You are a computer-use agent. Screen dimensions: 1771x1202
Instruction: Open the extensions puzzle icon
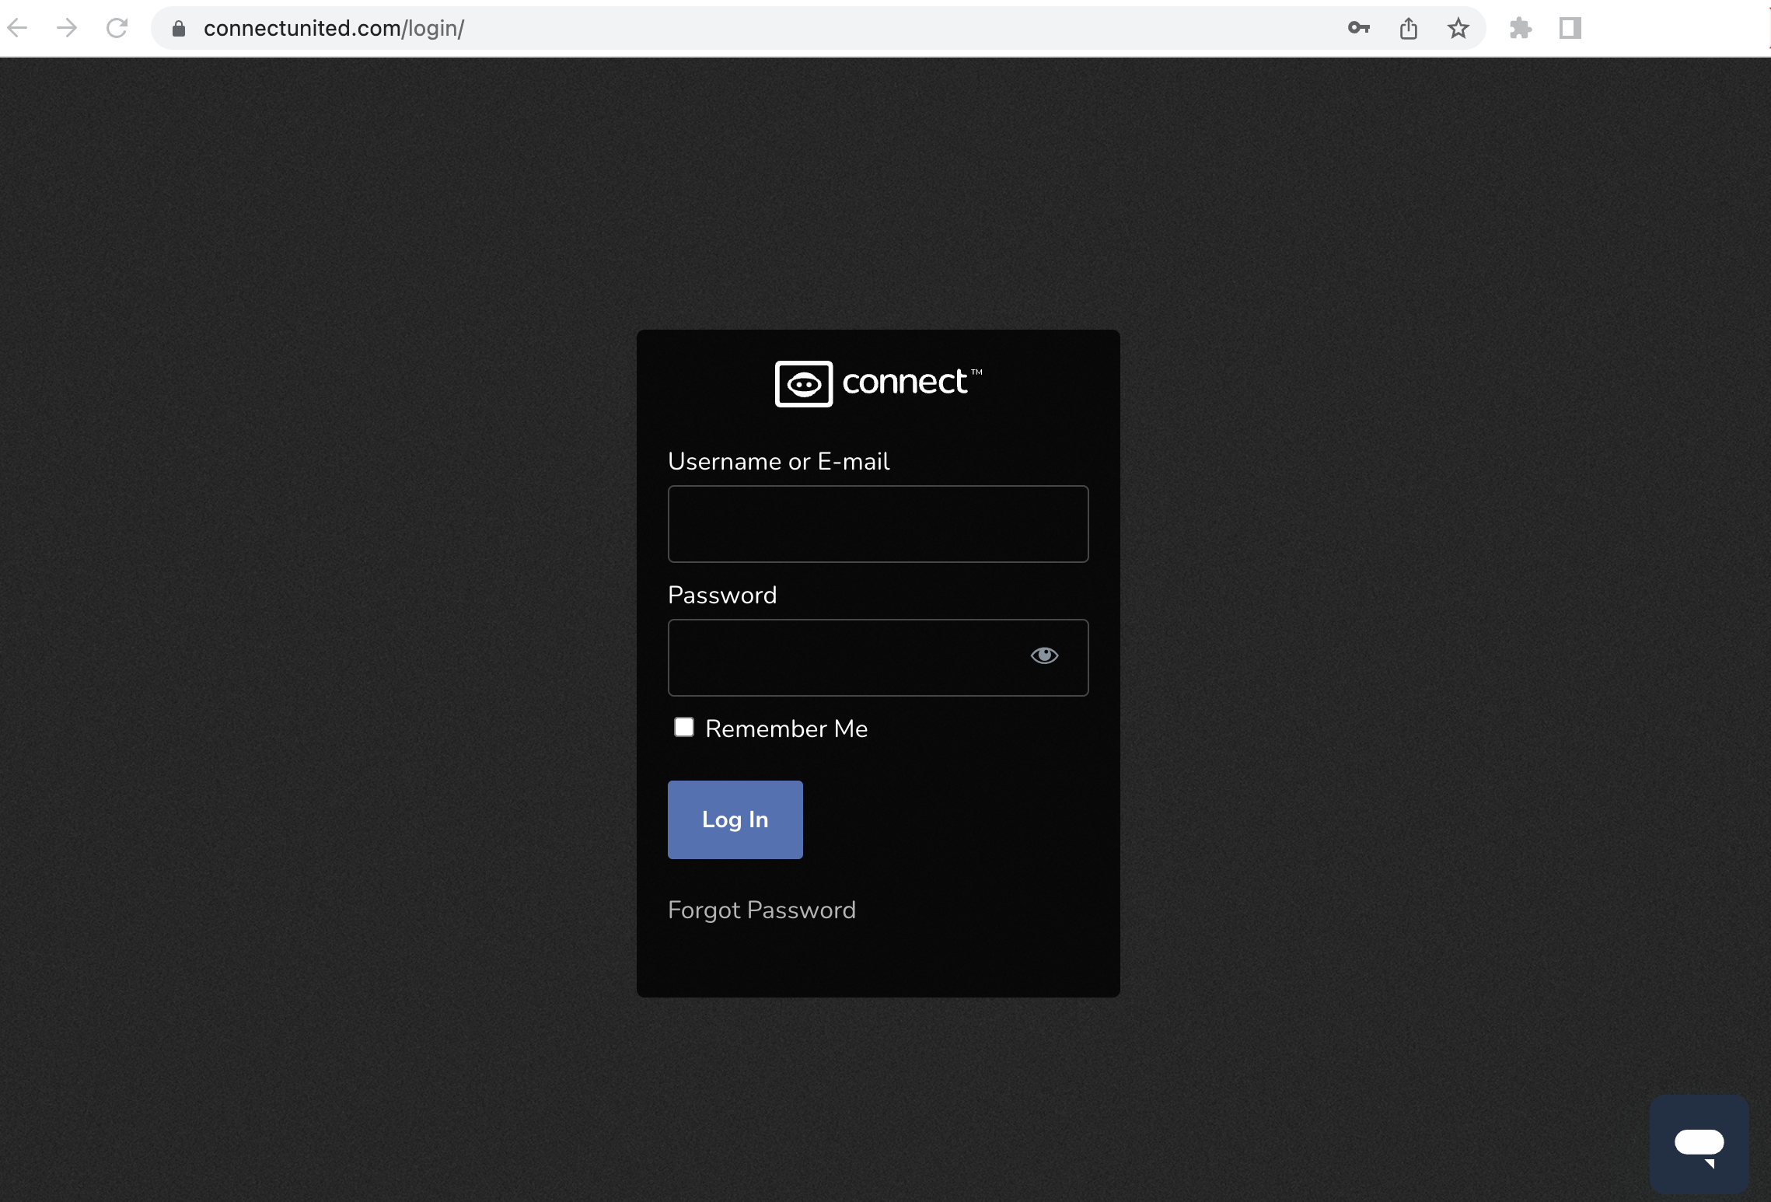coord(1521,29)
